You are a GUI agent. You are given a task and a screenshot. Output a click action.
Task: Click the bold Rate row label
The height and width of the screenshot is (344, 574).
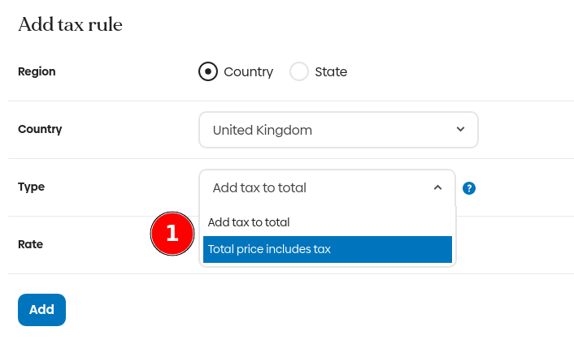[31, 244]
